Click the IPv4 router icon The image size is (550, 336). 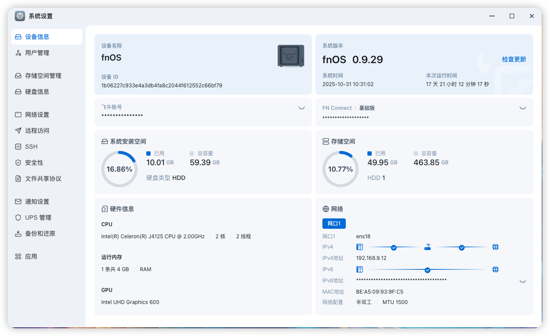[x=428, y=247]
